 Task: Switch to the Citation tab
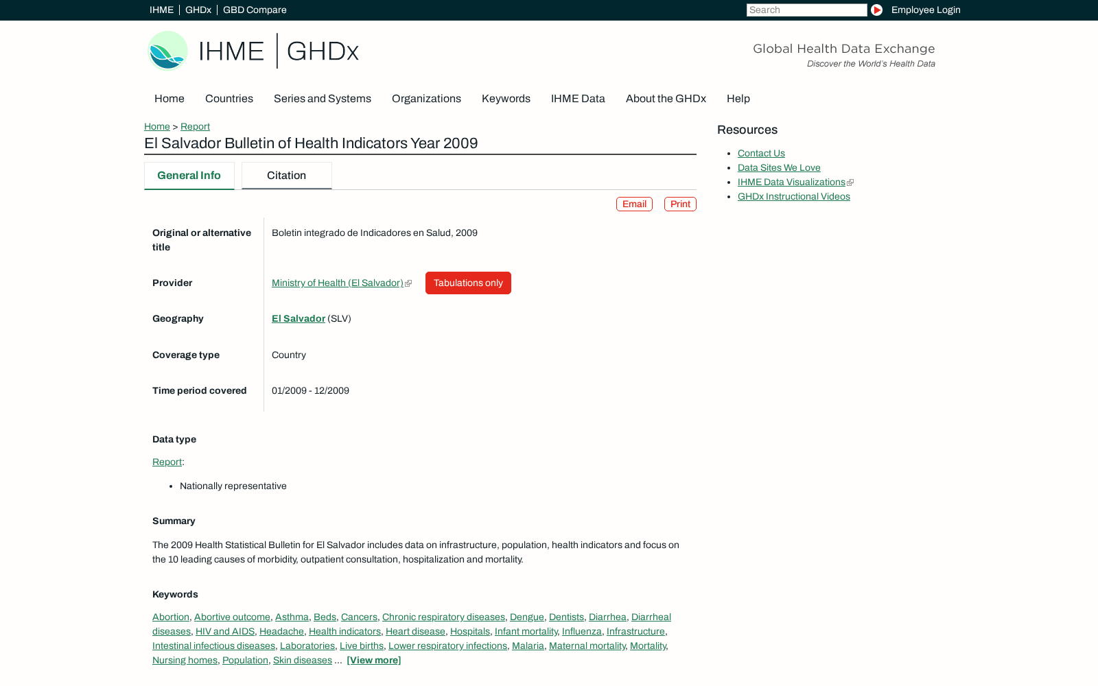pos(286,176)
